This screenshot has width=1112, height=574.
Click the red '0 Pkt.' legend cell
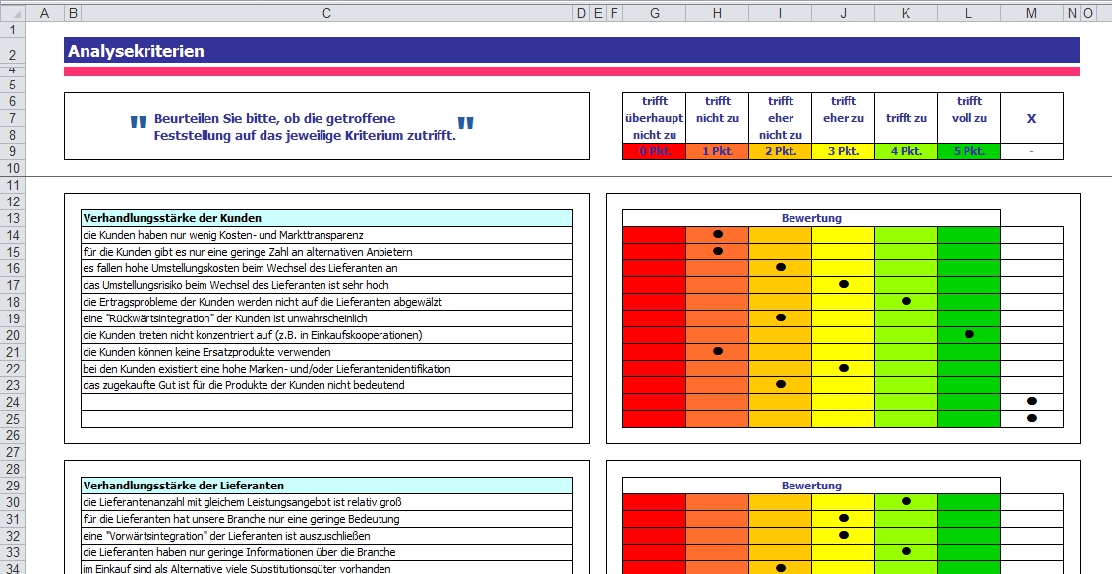point(654,151)
